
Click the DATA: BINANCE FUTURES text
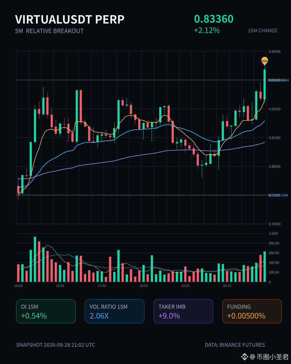[x=235, y=345]
